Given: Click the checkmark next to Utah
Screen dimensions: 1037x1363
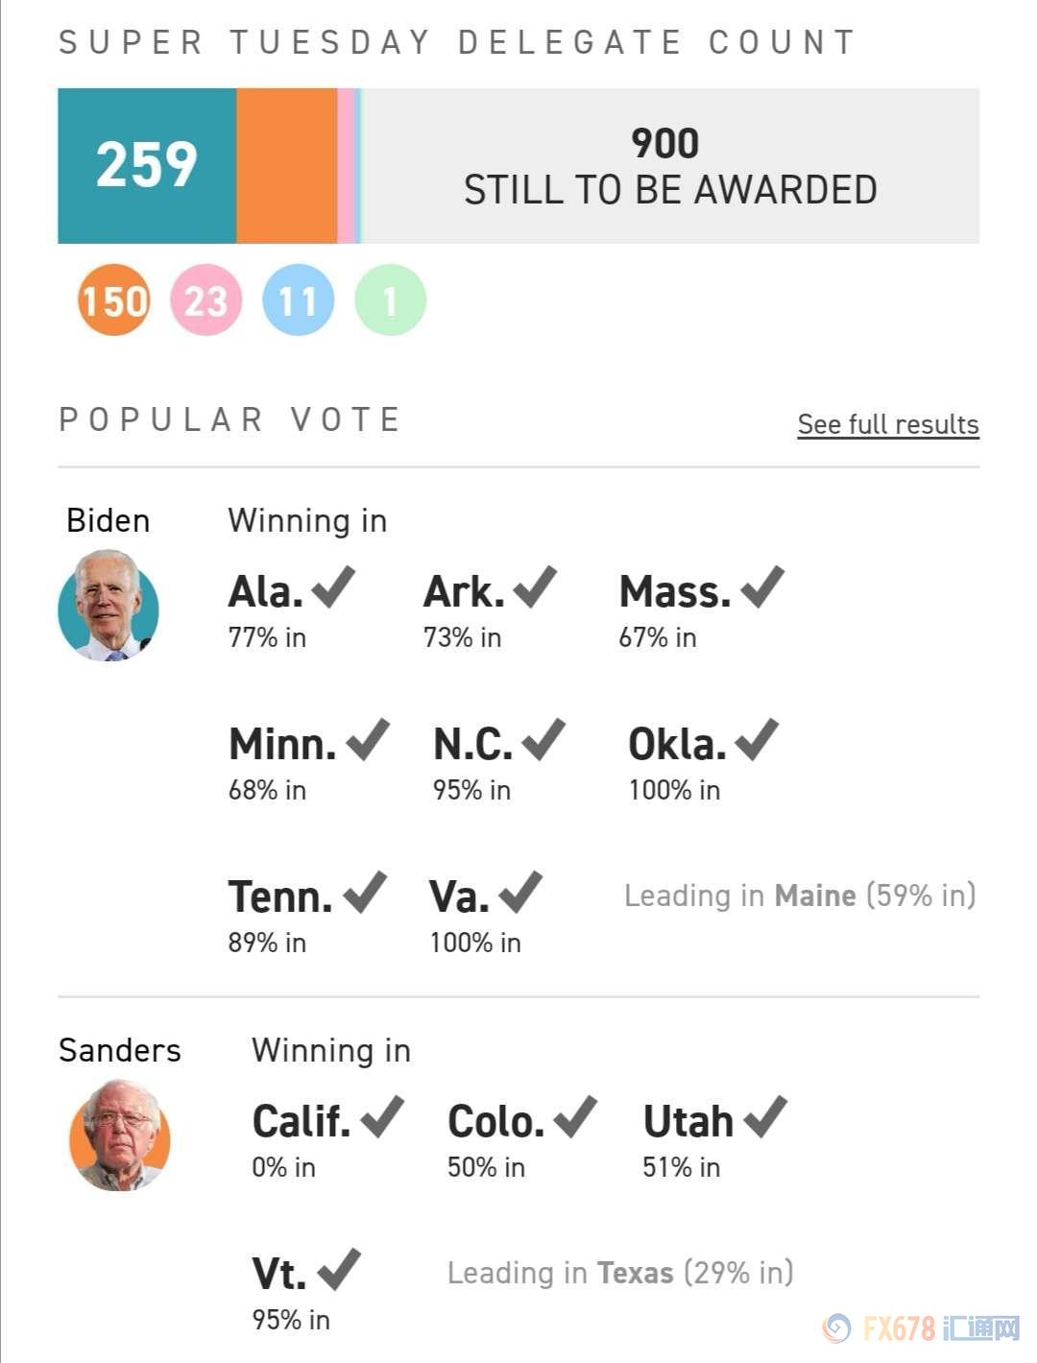Looking at the screenshot, I should pos(765,1116).
